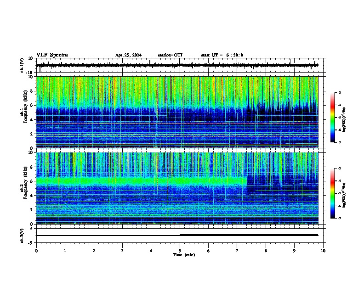364x281 pixels.
Task: Select the date text "Apr. 25, 2024"
Action: click(x=128, y=55)
